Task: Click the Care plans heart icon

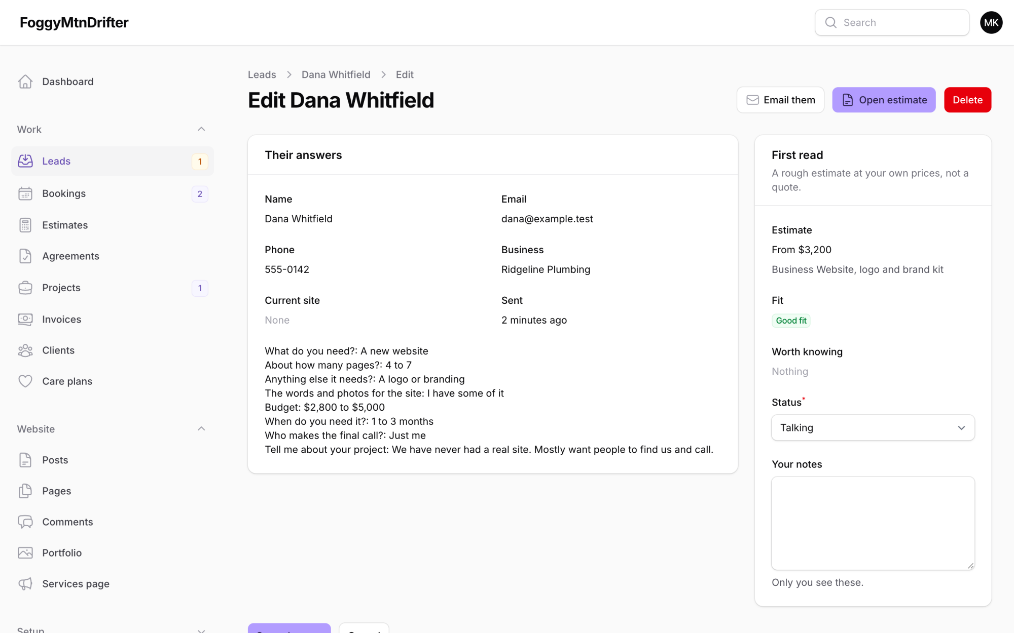Action: pos(25,381)
